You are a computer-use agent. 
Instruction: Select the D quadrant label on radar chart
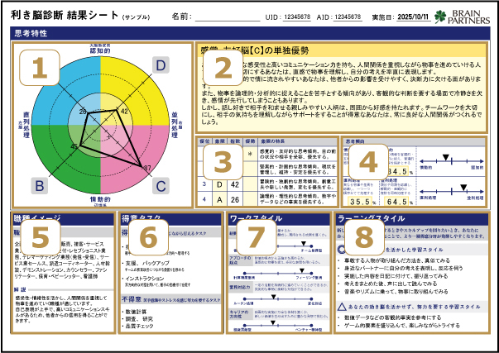tap(161, 65)
